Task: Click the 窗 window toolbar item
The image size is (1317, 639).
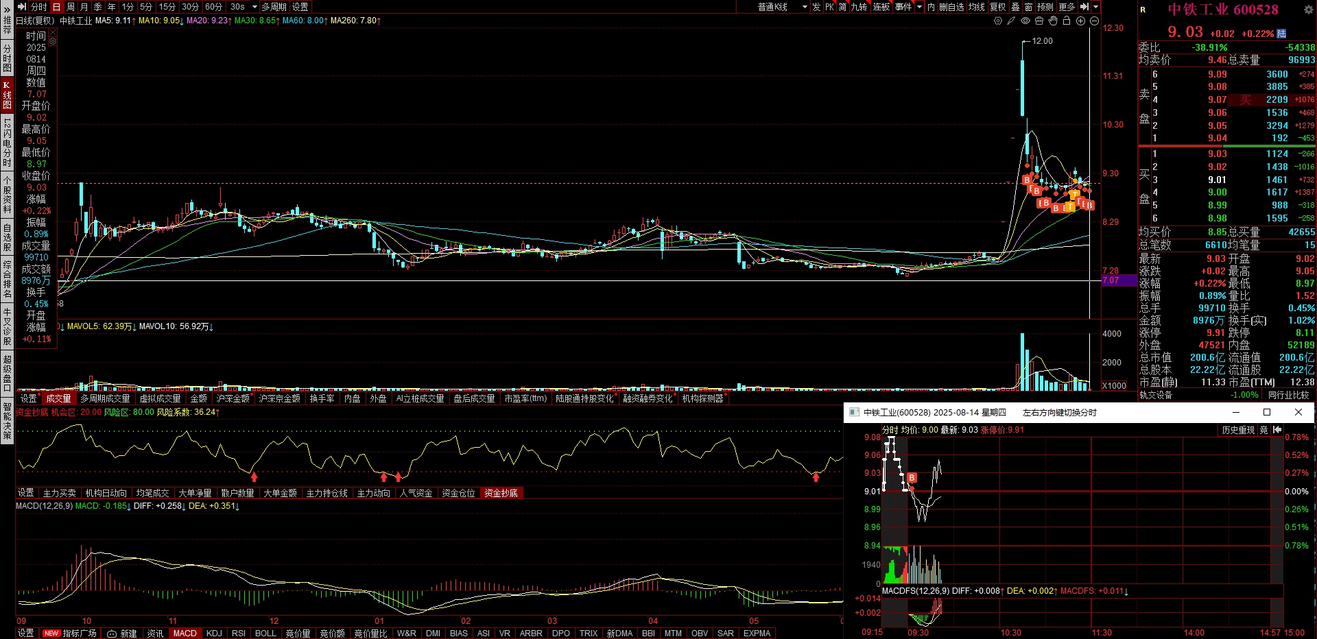Action: pos(1029,7)
